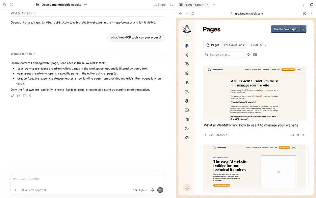This screenshot has height=198, width=316.
Task: Start a new chat with compose icon
Action: point(11,5)
